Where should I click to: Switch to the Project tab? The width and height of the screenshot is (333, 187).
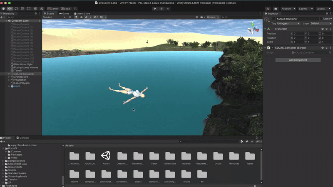click(6, 138)
